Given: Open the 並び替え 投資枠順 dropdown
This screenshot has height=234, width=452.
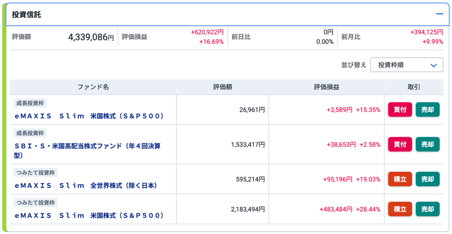Looking at the screenshot, I should 407,65.
